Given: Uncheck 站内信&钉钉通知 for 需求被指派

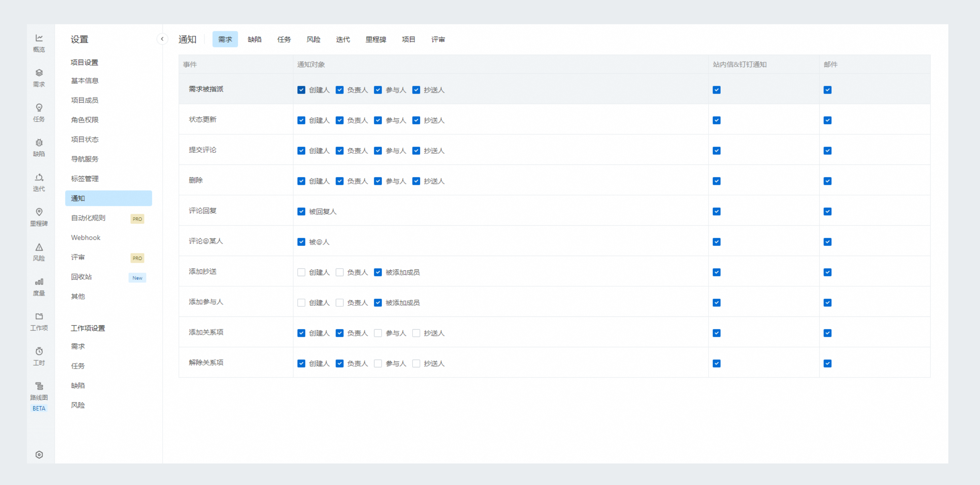Looking at the screenshot, I should tap(717, 90).
